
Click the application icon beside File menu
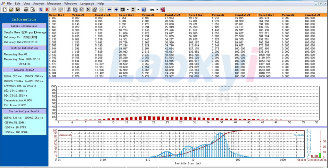pos(3,3)
